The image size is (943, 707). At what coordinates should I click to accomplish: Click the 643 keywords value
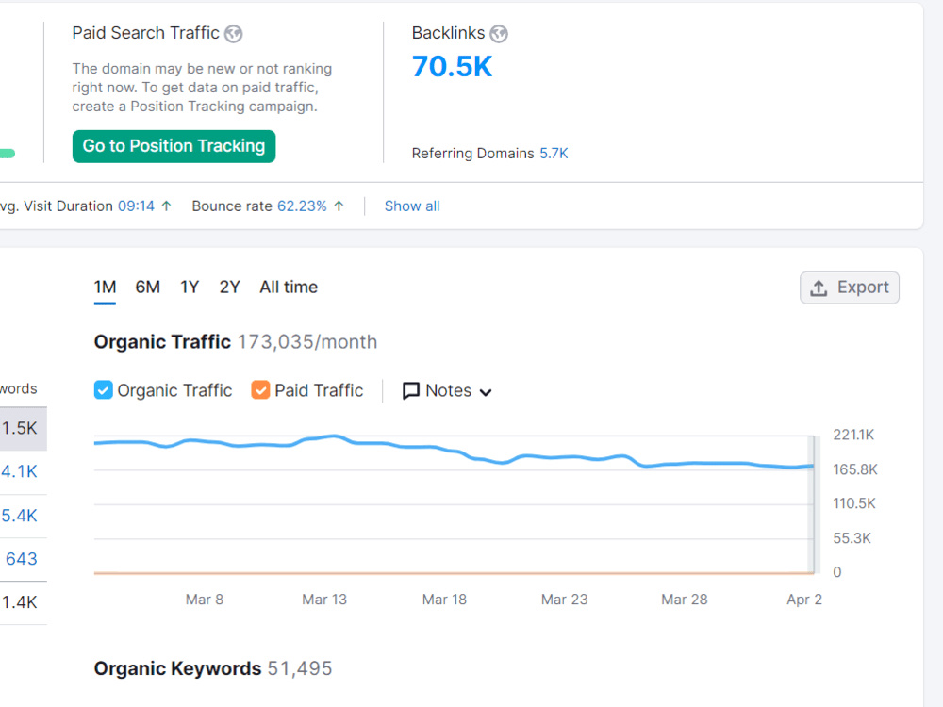tap(22, 559)
